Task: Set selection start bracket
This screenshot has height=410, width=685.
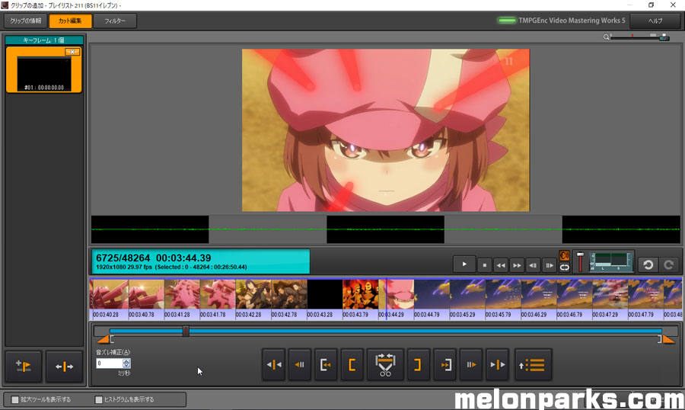Action: coord(352,364)
